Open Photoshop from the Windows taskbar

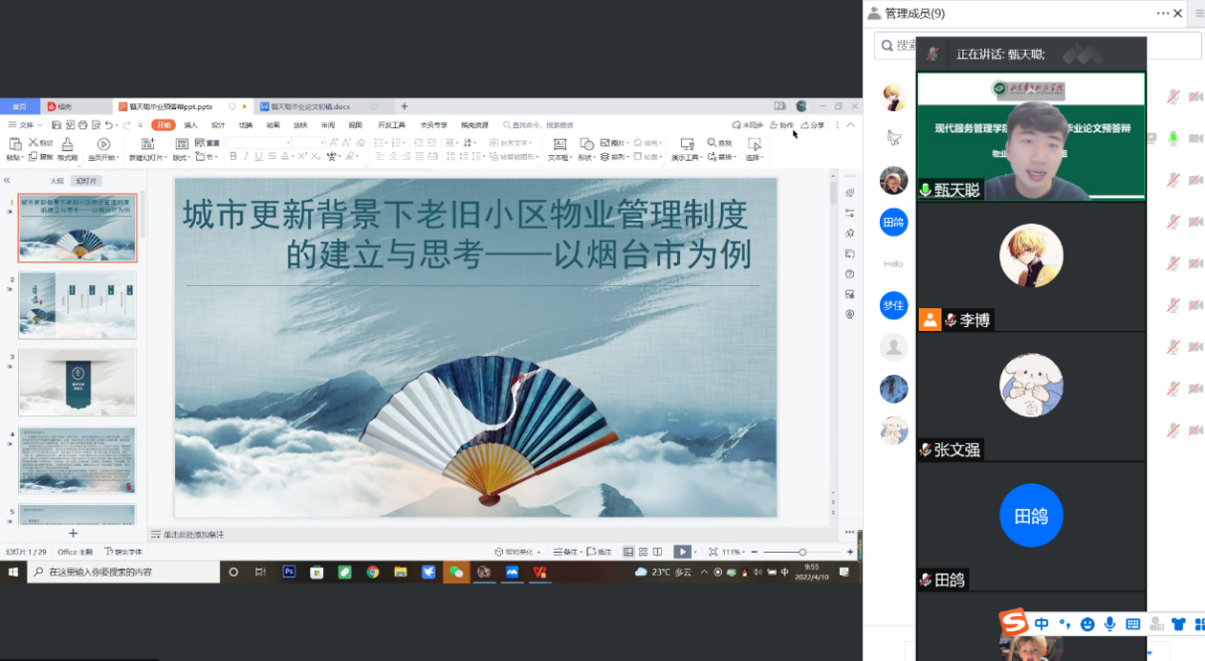point(289,572)
